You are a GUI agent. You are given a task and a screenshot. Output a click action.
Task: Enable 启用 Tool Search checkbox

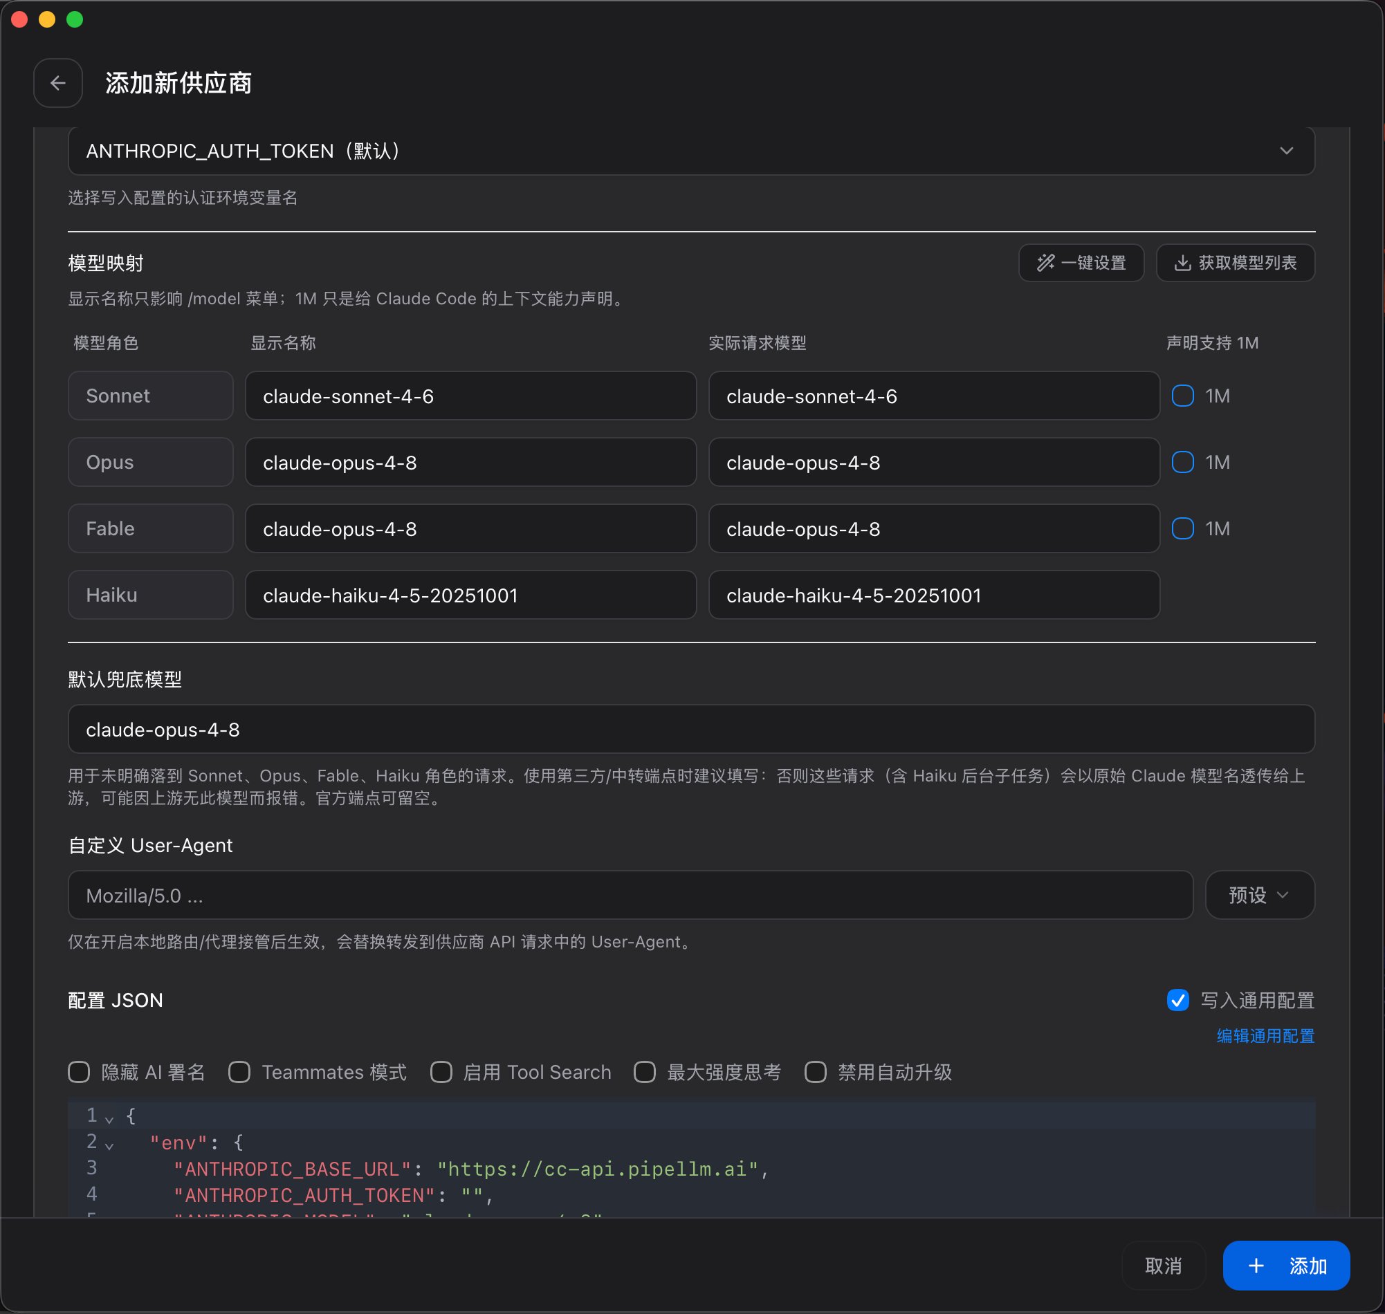(441, 1073)
